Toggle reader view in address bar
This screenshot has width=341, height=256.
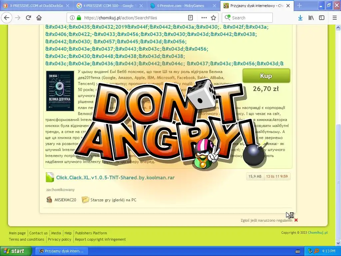point(190,18)
